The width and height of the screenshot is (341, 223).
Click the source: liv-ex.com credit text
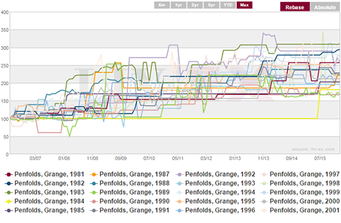313,149
